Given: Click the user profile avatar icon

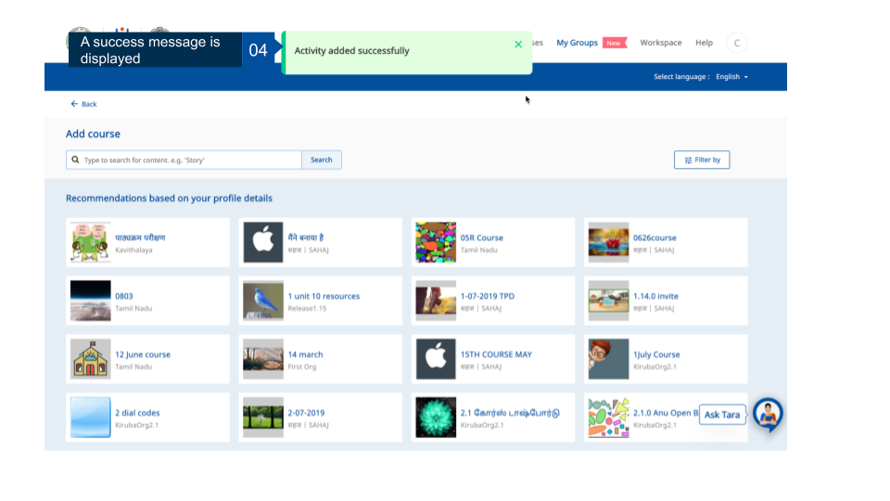Looking at the screenshot, I should pos(737,43).
